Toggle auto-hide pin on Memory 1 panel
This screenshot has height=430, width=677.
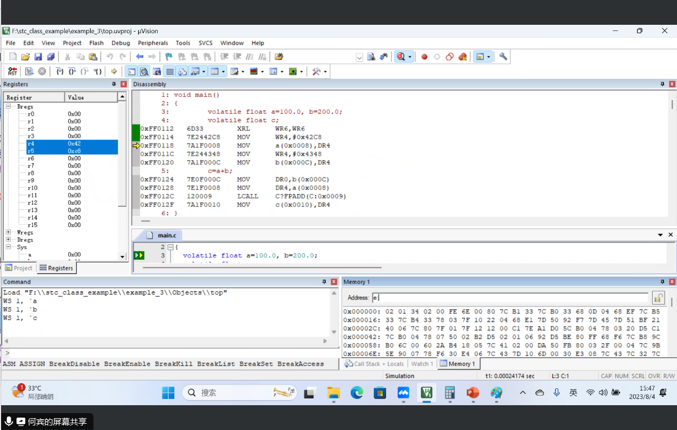662,282
